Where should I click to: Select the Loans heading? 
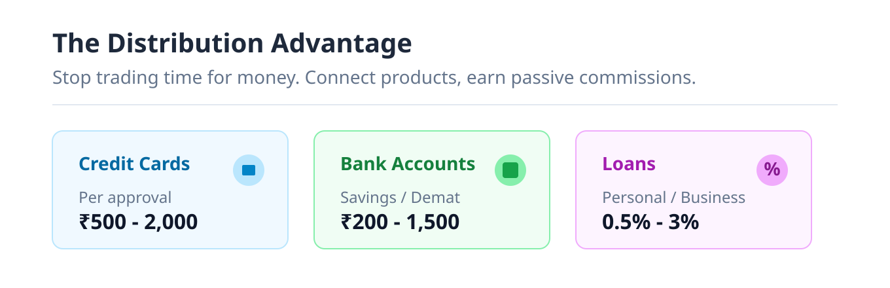[x=629, y=164]
